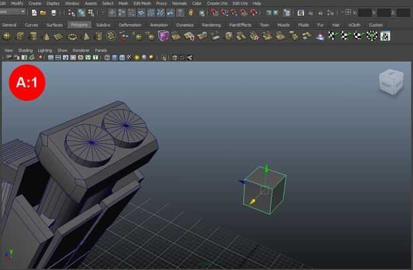413x270 pixels.
Task: Open the Window menu
Action: pyautogui.click(x=72, y=3)
